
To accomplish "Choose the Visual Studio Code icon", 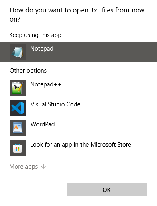I will tap(18, 108).
